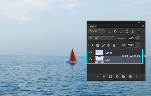This screenshot has height=96, width=151.
Task: Select the Laut layer thumbnail
Action: tap(99, 60)
